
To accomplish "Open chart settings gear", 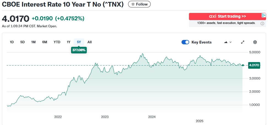I will coord(255,42).
